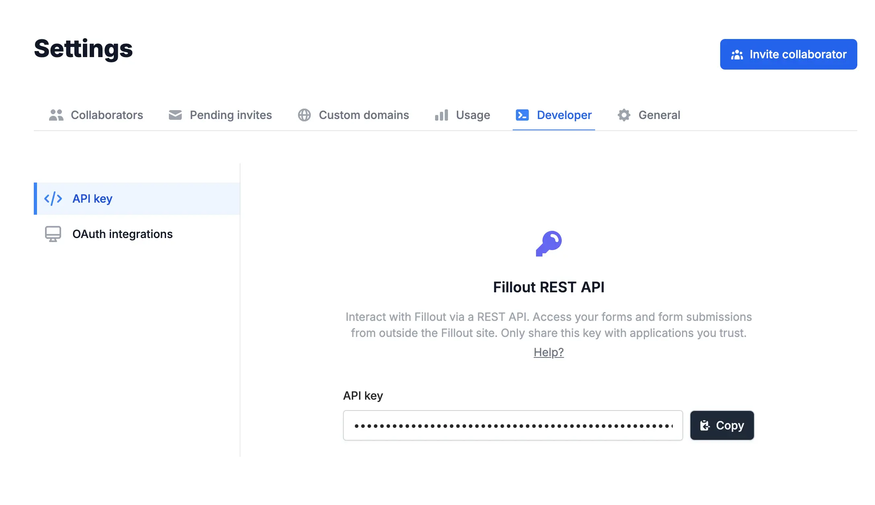Click the Developer terminal icon
Viewport: 875px width, 505px height.
click(x=522, y=115)
